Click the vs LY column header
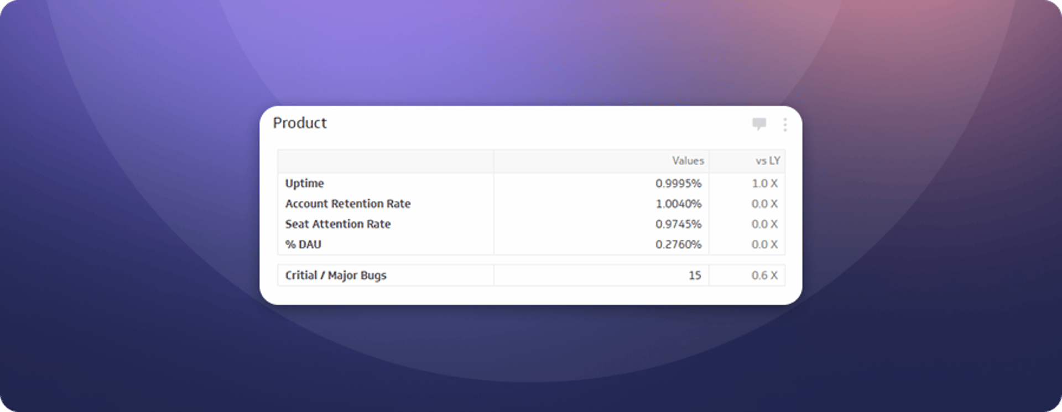The height and width of the screenshot is (412, 1062). pos(767,161)
